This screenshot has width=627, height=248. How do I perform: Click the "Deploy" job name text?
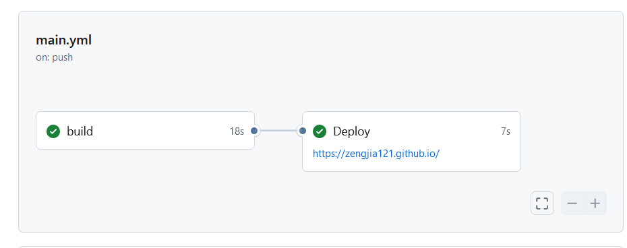351,131
